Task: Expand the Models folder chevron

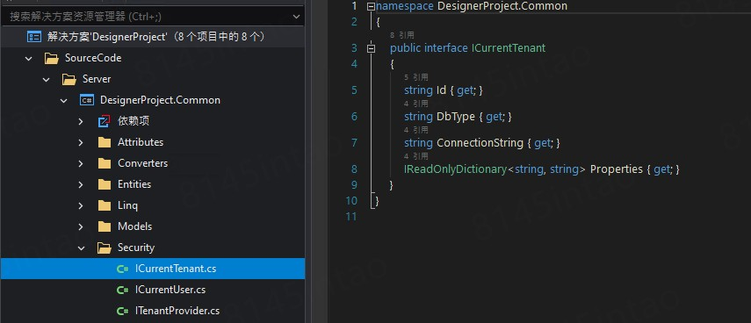Action: [81, 226]
